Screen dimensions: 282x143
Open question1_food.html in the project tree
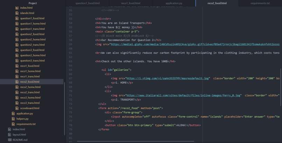(32, 18)
